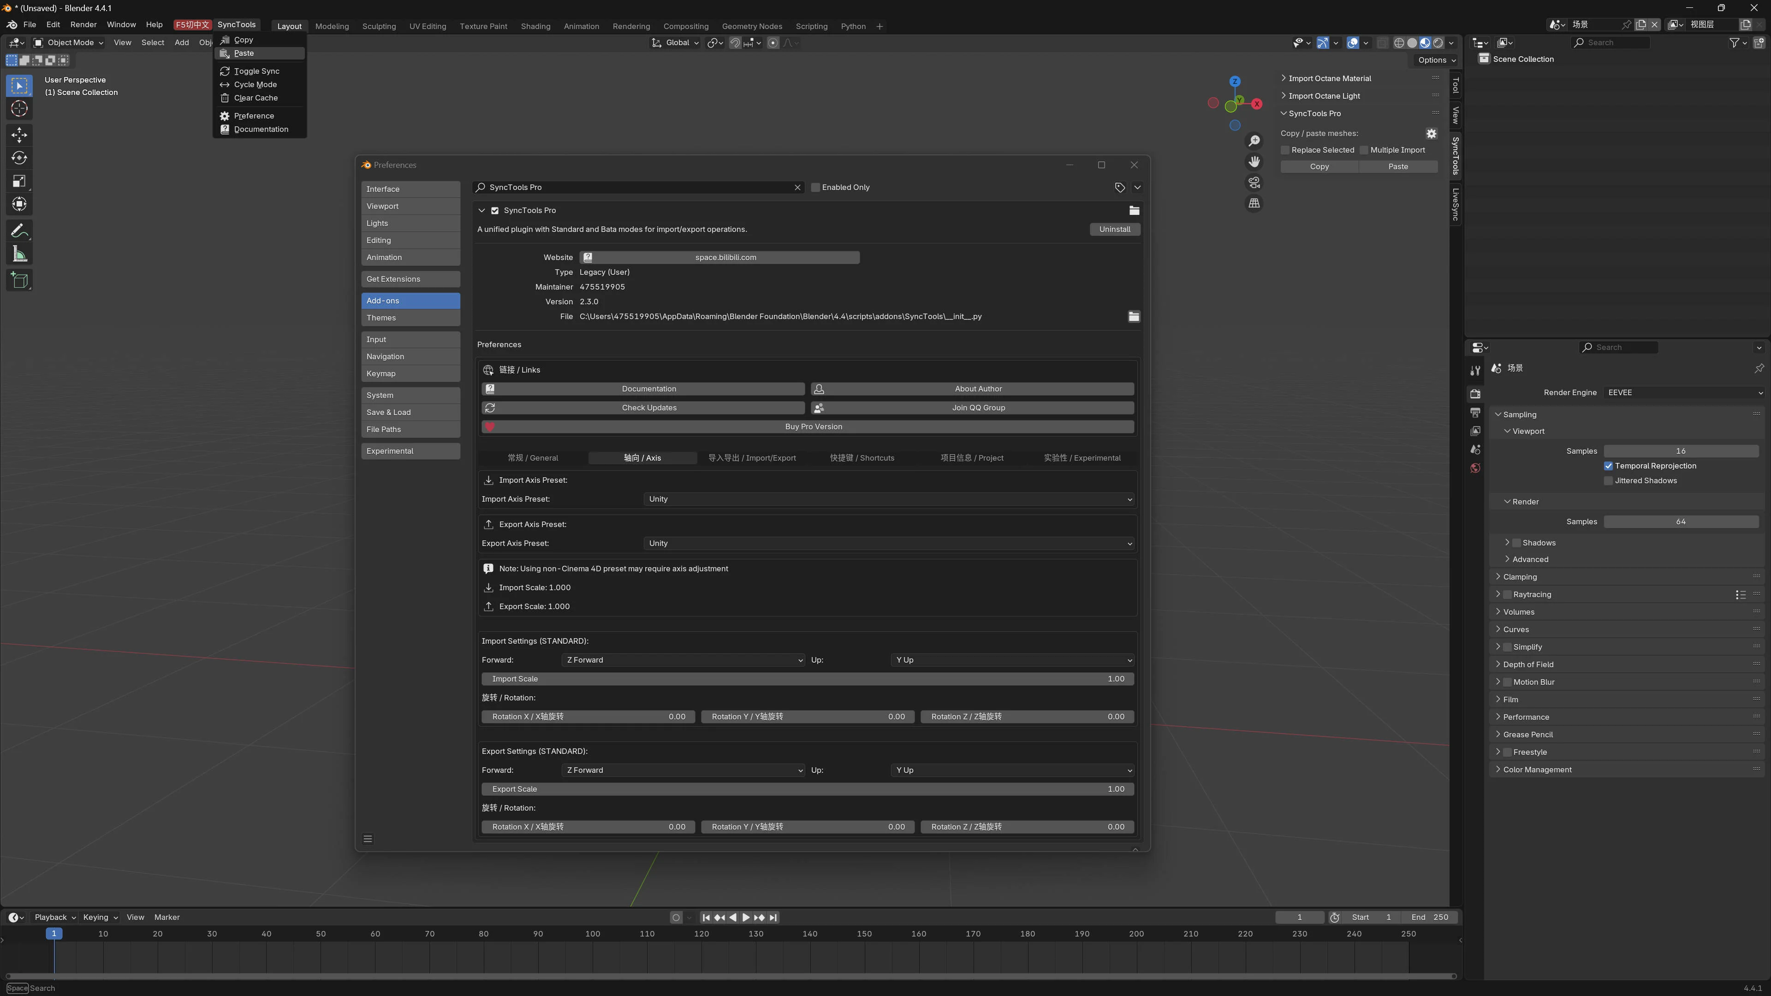Open addon folder icon beside File path

click(1134, 316)
